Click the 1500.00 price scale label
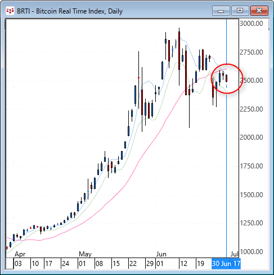Viewport: 274px width, 275px height. (x=251, y=194)
